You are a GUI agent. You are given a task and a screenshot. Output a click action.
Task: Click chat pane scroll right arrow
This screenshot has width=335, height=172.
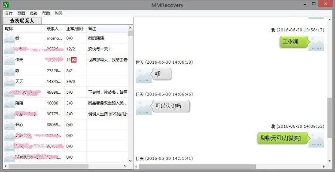324,166
